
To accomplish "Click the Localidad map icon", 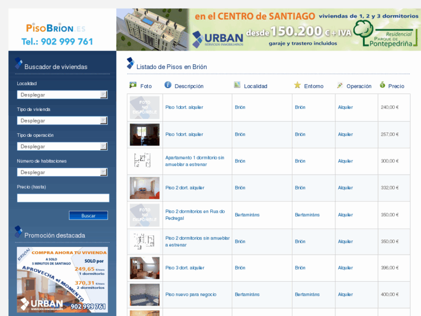I will [237, 85].
